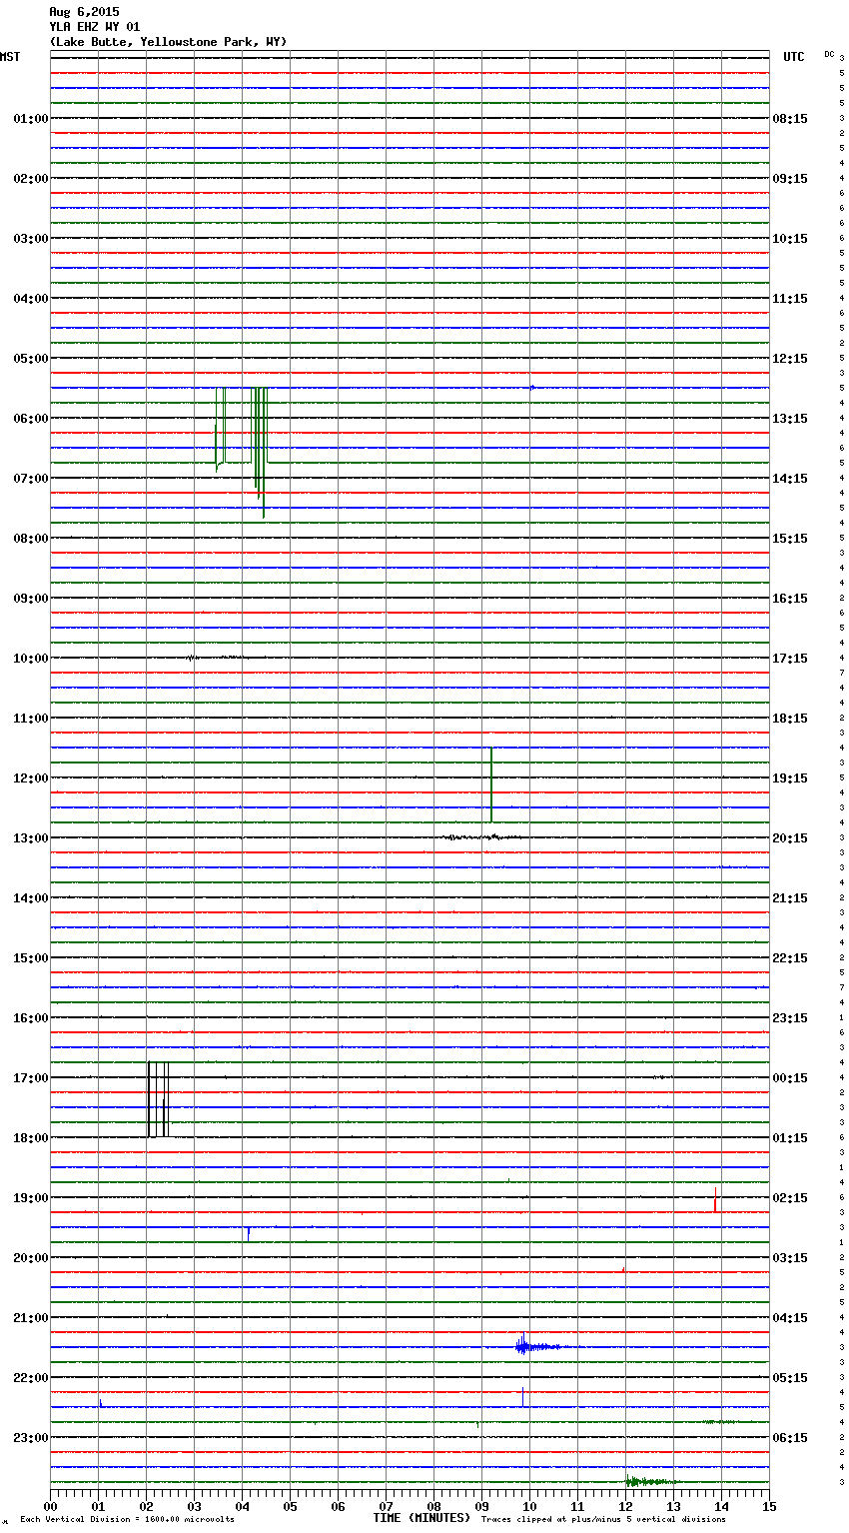Click the 08:15 UTC time label

[790, 119]
